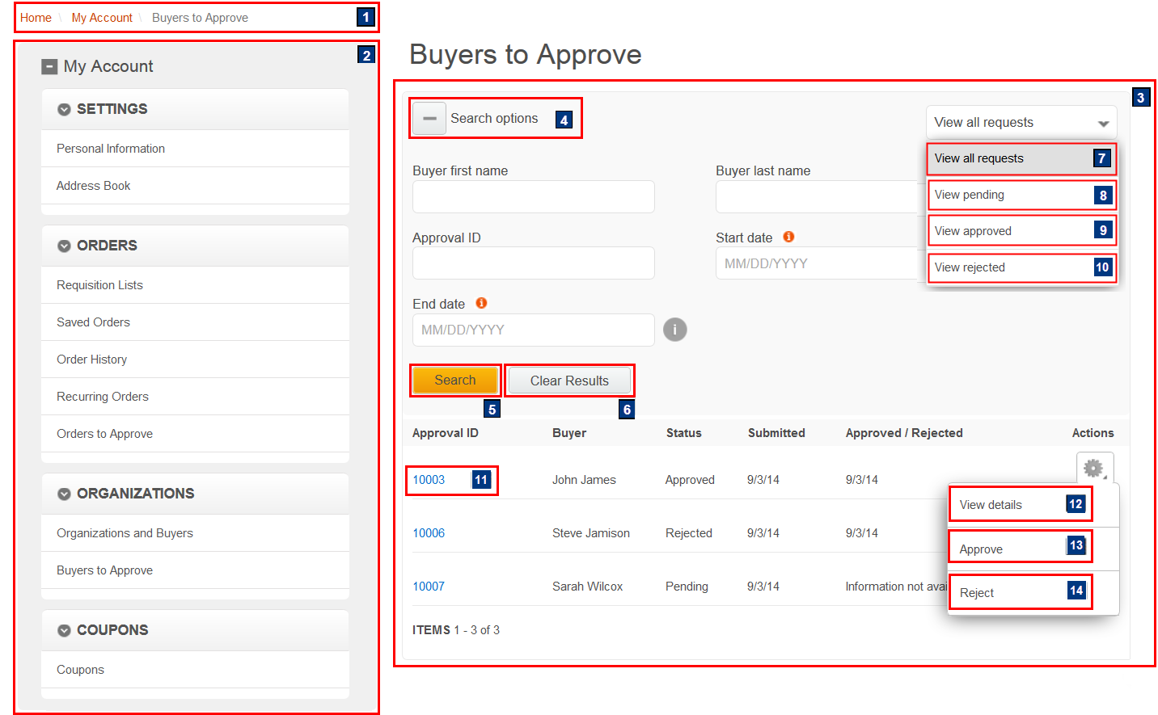Open approval record 10003
1158x715 pixels.
tap(428, 479)
